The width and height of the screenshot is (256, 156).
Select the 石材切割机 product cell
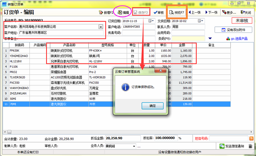tap(69, 94)
